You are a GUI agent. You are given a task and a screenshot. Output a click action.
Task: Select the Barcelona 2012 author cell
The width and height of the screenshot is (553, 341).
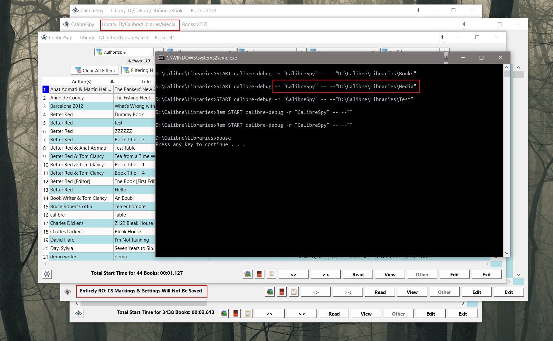(81, 106)
